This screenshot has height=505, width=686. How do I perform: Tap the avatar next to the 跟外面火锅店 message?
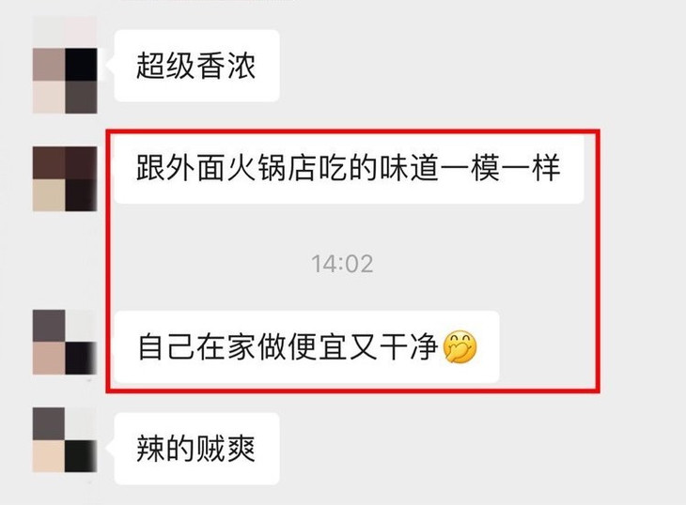click(x=65, y=179)
